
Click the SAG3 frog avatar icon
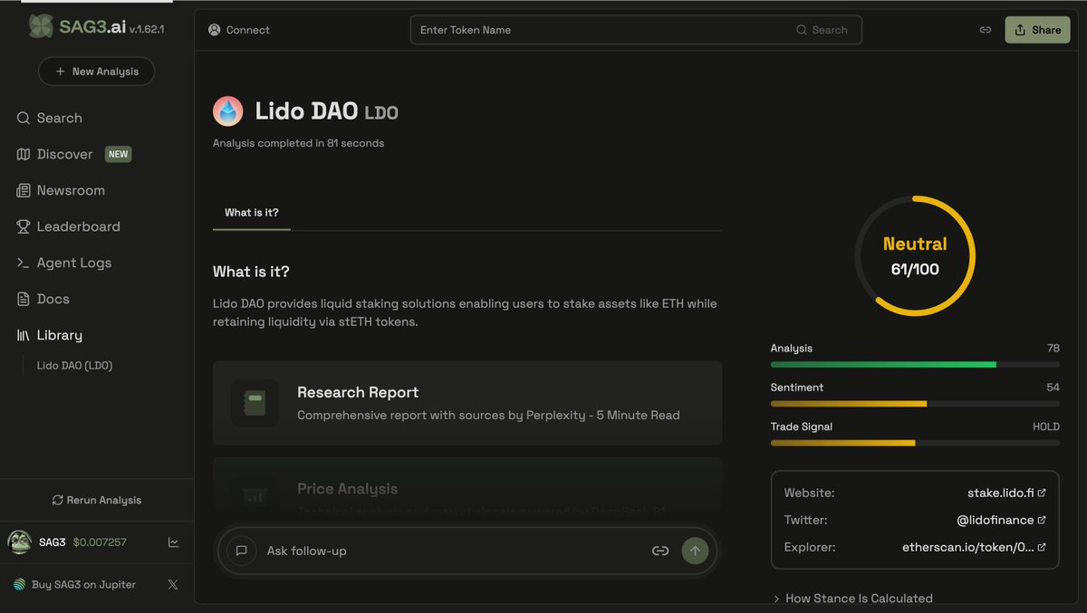(20, 542)
